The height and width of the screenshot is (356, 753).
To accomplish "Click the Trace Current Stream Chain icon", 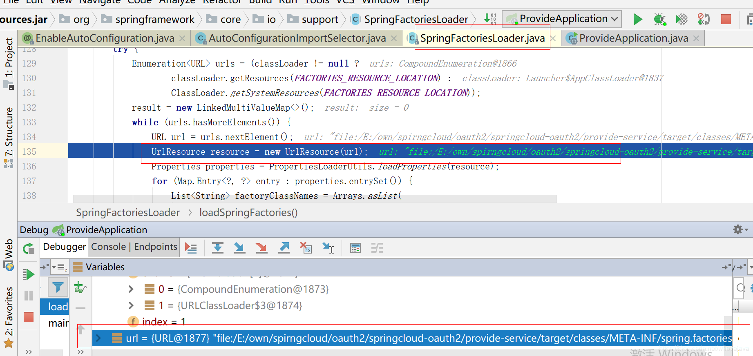I will (x=377, y=248).
